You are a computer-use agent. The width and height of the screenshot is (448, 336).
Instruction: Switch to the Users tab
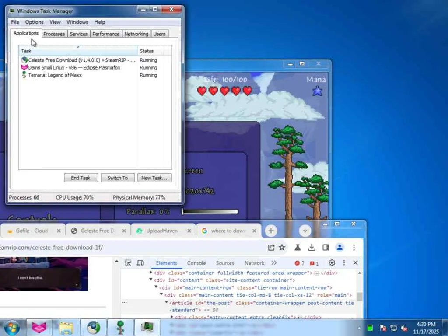click(159, 34)
